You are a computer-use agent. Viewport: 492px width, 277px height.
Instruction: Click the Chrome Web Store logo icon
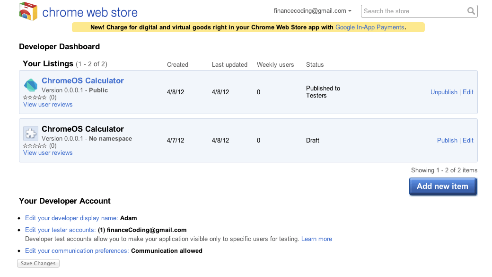(28, 11)
